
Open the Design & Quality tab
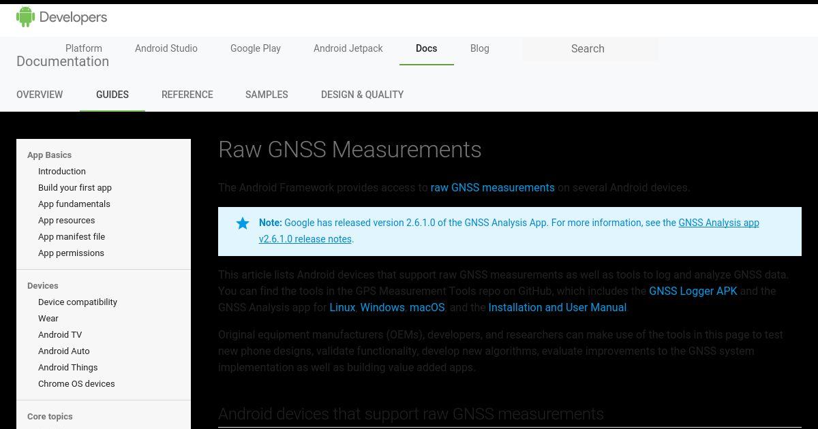point(363,95)
